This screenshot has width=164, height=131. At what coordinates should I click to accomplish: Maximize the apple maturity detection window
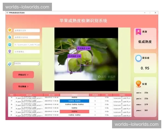(150, 13)
